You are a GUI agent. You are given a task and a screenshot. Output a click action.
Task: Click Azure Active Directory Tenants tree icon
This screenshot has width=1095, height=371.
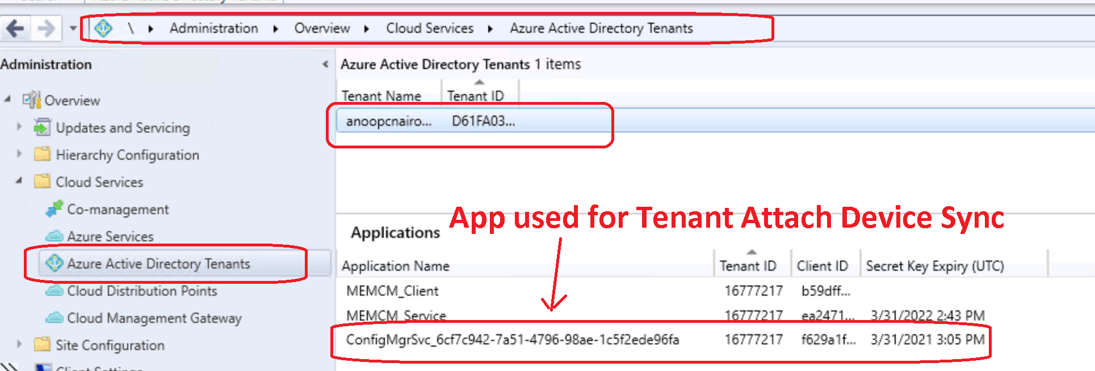pos(54,263)
